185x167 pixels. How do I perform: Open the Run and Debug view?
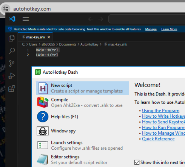click(12, 76)
